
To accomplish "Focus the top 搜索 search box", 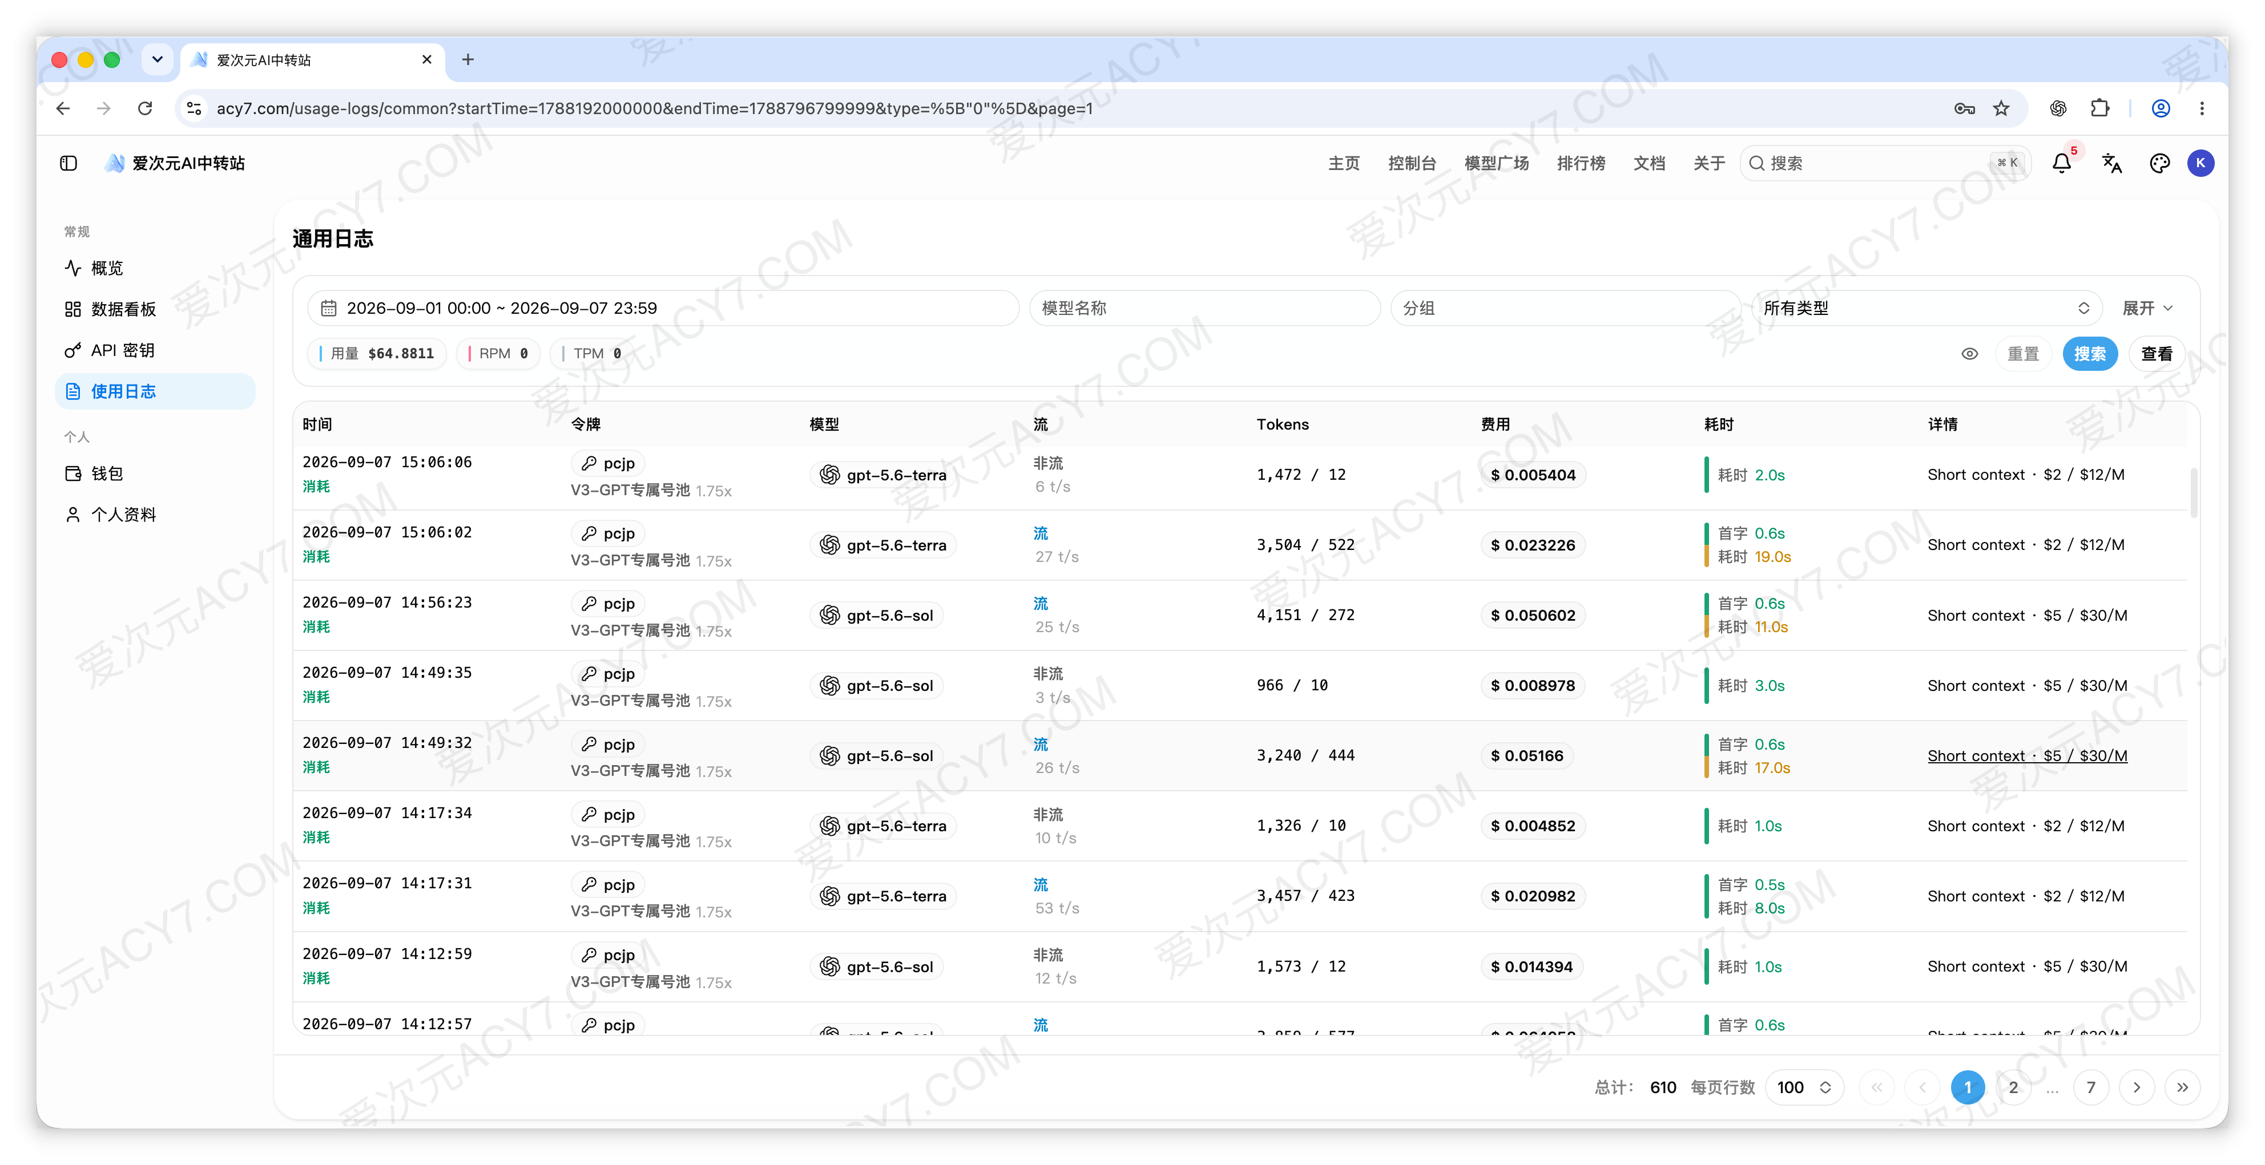I will click(1885, 163).
